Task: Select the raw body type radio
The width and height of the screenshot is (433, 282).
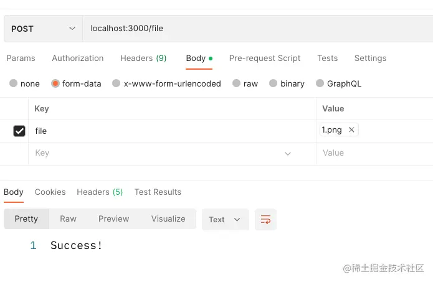Action: (x=236, y=83)
